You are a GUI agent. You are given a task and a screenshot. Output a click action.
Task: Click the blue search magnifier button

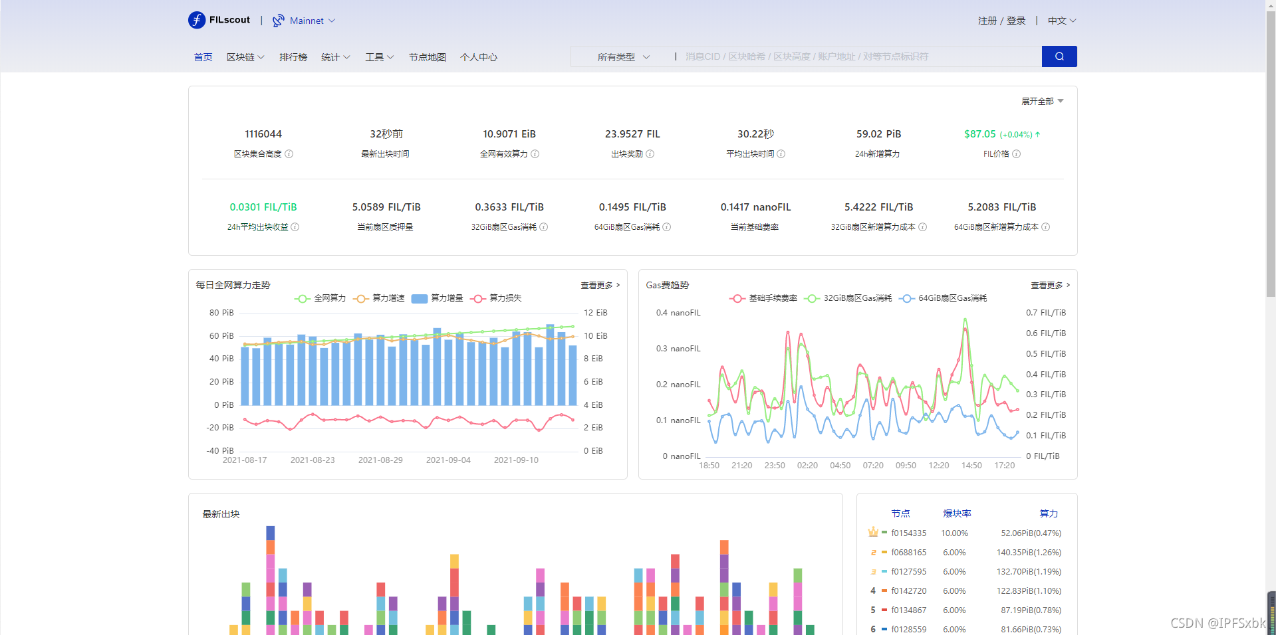1059,56
